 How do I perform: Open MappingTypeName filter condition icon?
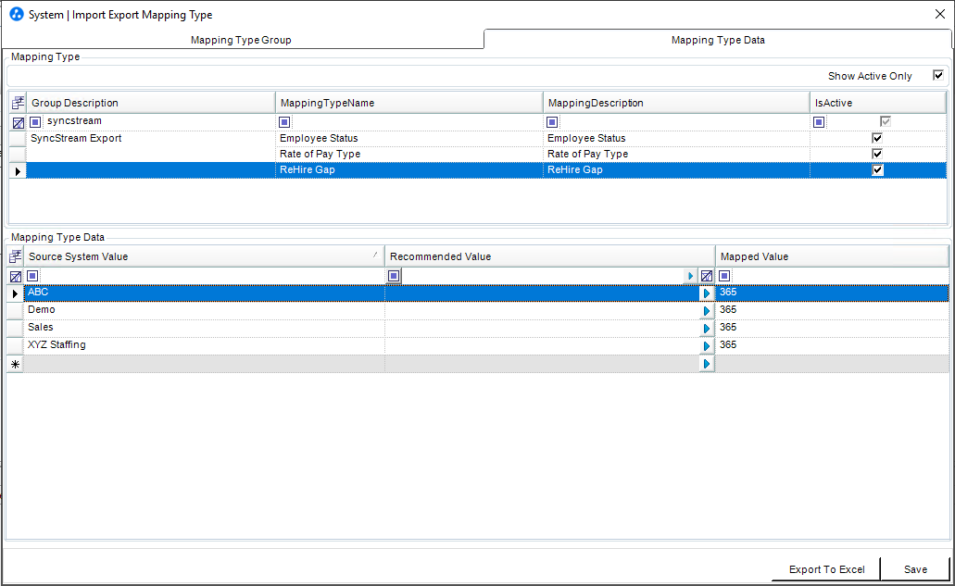coord(284,122)
